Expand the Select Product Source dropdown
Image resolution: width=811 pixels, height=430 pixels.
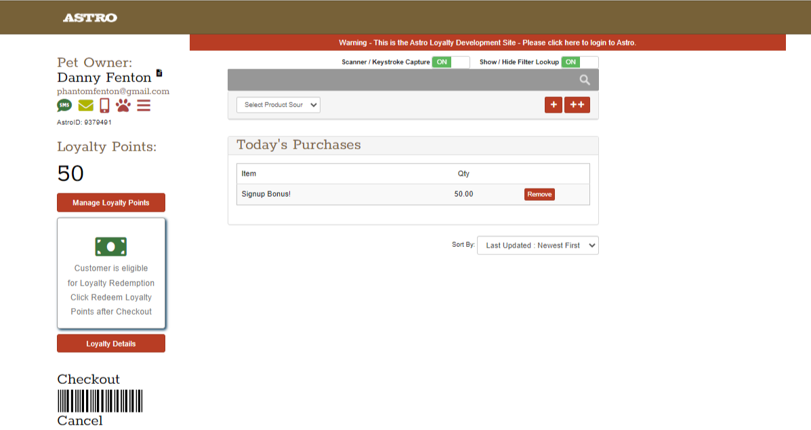(x=278, y=105)
